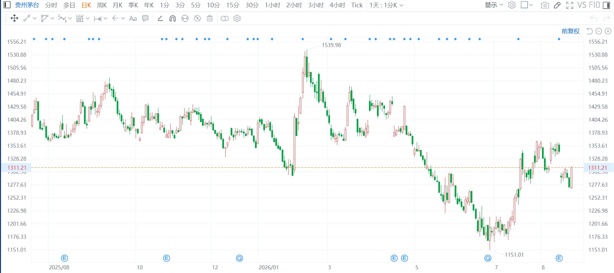This screenshot has height=273, width=614.
Task: Switch to the 多日 tab
Action: click(69, 5)
